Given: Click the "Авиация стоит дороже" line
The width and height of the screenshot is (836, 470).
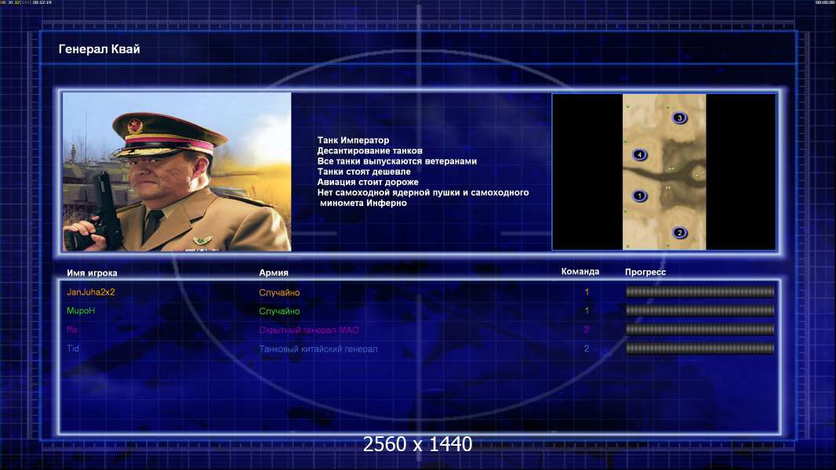Looking at the screenshot, I should (x=367, y=182).
